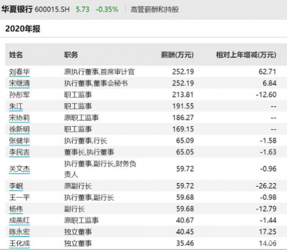Select 朱江's position 职工监事
The width and height of the screenshot is (287, 250).
(78, 106)
